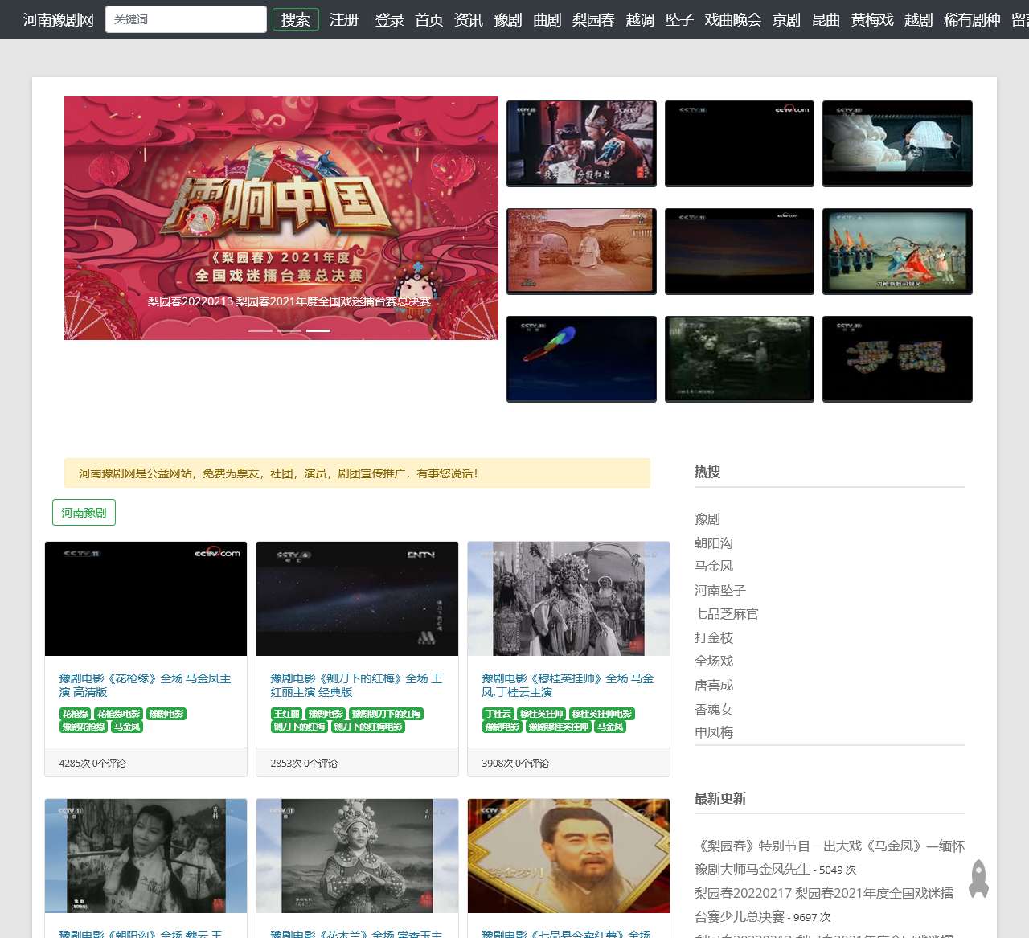This screenshot has height=938, width=1029.
Task: Open the 豫剧 menu item in navbar
Action: (x=507, y=19)
